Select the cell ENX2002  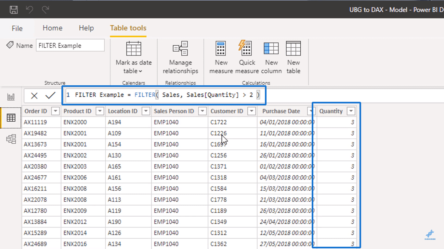pos(83,155)
